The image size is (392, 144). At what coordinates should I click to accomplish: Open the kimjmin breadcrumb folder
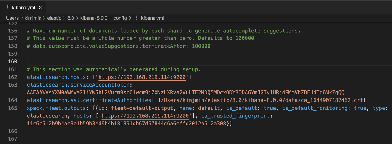click(32, 18)
